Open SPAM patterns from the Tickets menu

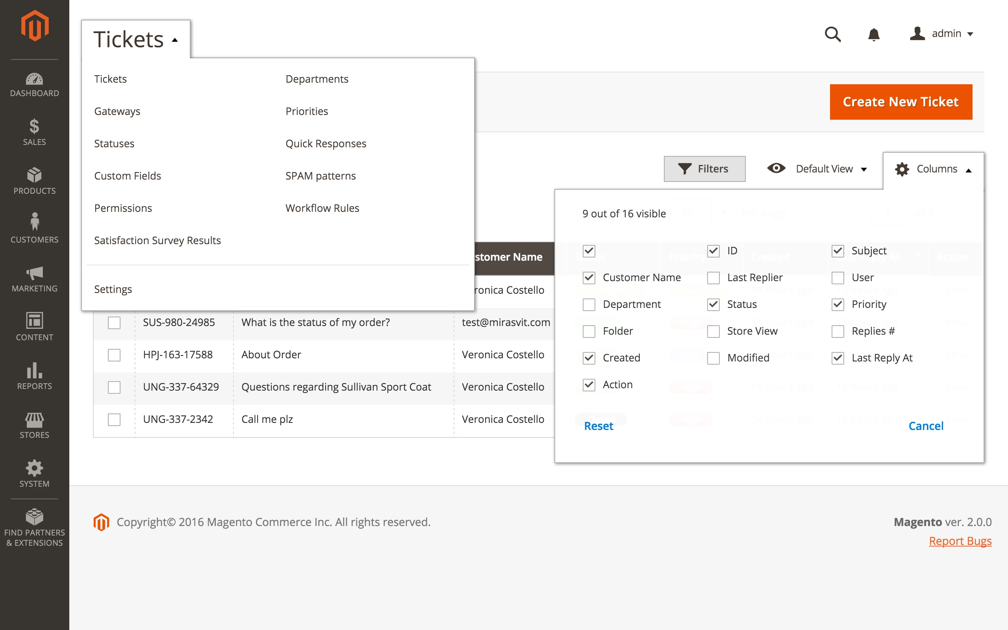320,176
